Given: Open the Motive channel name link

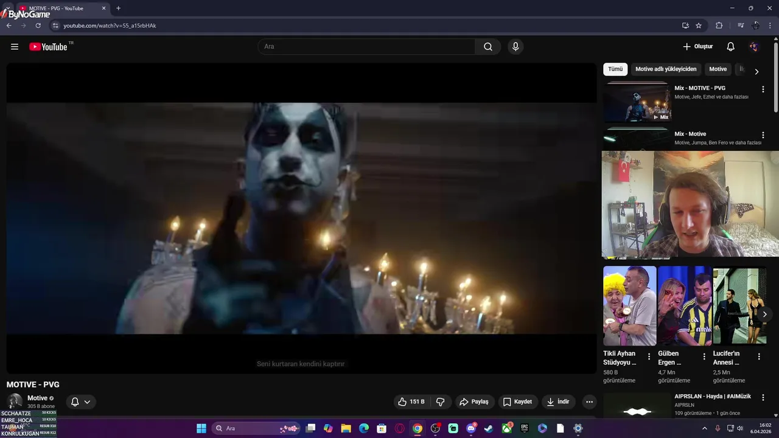Looking at the screenshot, I should 37,398.
